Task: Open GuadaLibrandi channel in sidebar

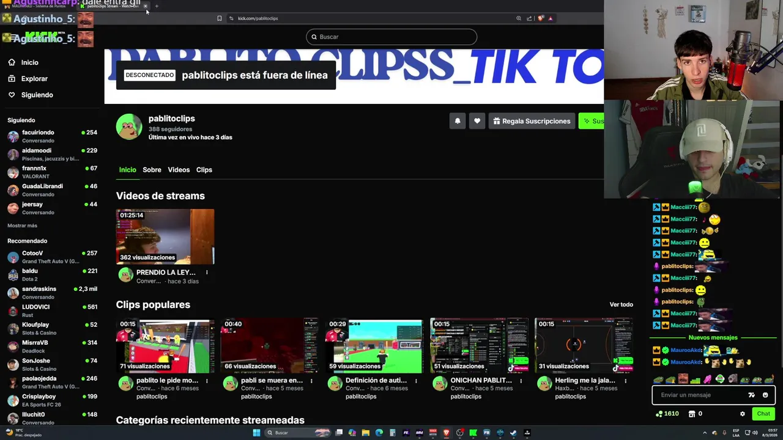Action: click(x=53, y=190)
